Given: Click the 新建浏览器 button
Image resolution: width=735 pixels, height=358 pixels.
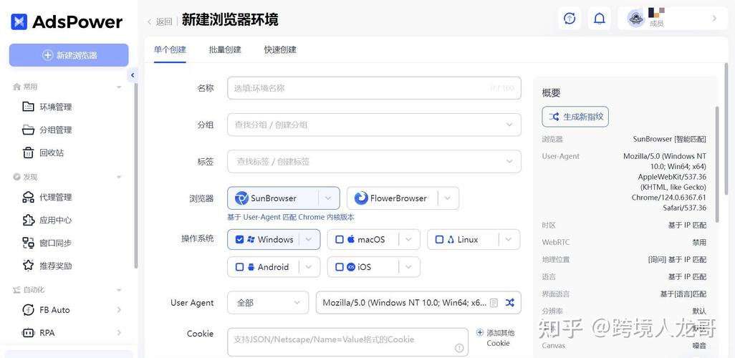Looking at the screenshot, I should pos(69,55).
